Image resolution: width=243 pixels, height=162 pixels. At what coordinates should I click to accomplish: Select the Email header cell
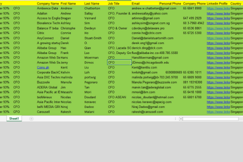[x=136, y=3]
